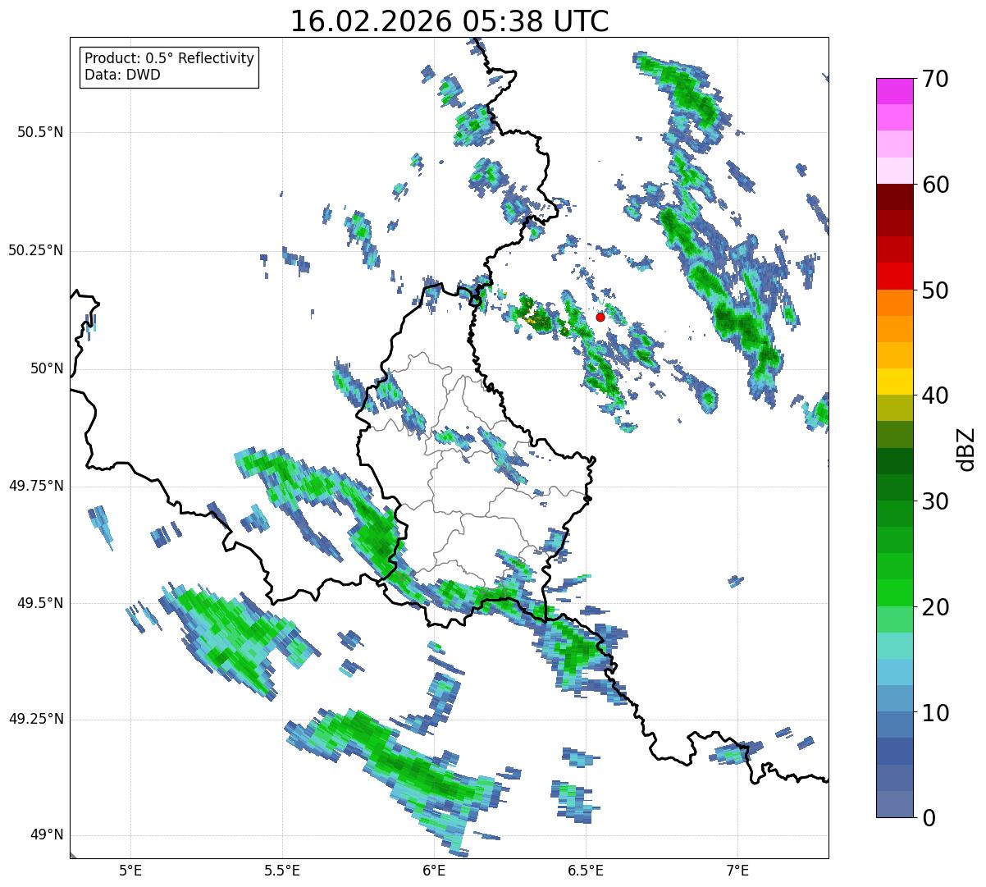The image size is (986, 887).
Task: Click the 6°E longitude label
Action: coord(434,870)
